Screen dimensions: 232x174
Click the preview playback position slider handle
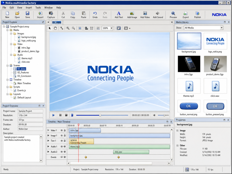tap(100, 115)
